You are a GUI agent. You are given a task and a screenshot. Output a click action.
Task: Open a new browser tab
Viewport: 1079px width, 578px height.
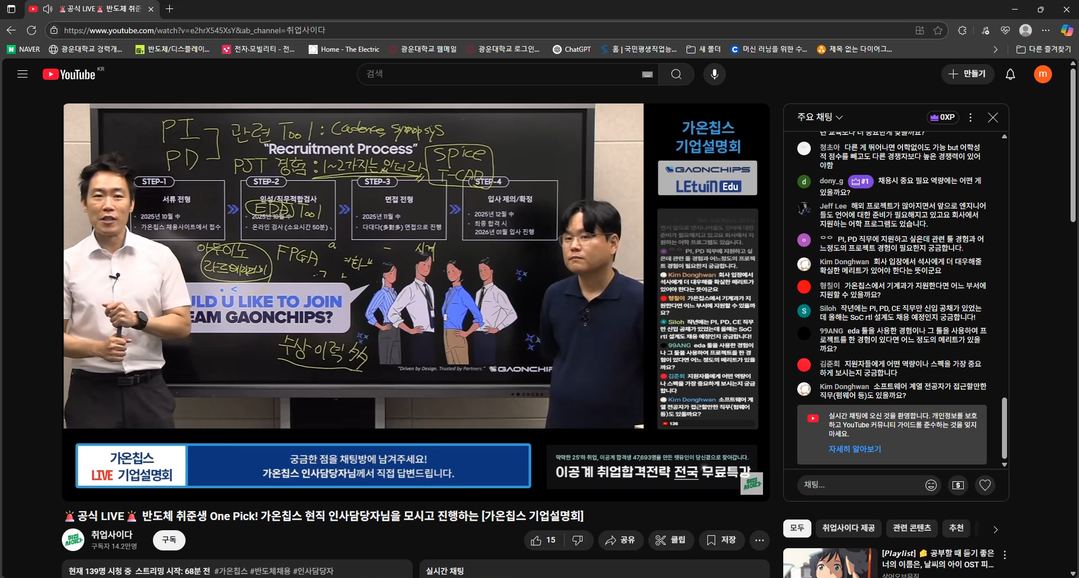[170, 9]
